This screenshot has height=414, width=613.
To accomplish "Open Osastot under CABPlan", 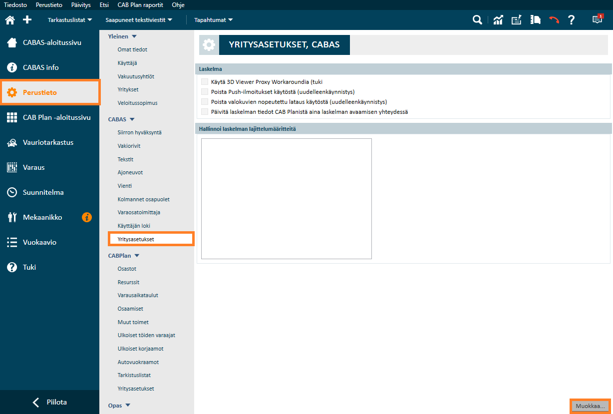I will [x=127, y=269].
